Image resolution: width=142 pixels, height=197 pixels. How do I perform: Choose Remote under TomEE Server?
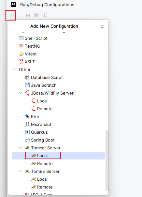click(45, 187)
